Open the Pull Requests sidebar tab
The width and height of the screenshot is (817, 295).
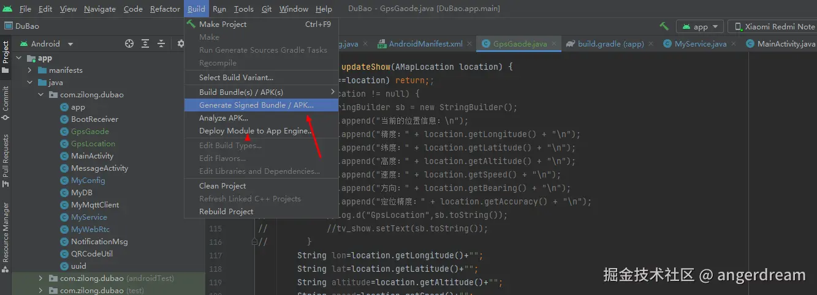[x=6, y=161]
